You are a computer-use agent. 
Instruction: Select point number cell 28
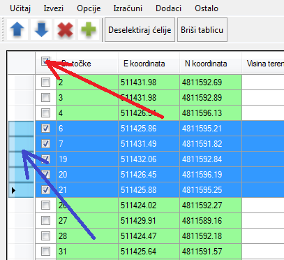click(87, 236)
